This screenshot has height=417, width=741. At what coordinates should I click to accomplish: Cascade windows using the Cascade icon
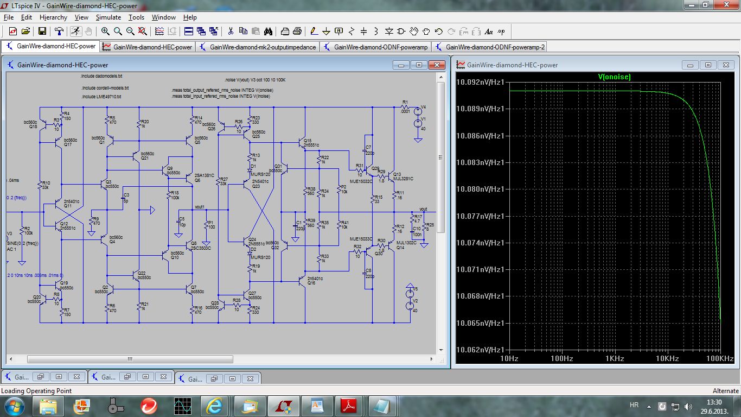[x=201, y=31]
